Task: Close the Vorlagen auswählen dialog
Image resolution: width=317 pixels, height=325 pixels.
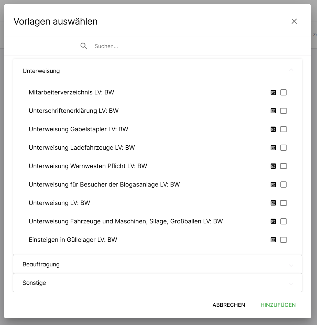Action: pos(294,21)
